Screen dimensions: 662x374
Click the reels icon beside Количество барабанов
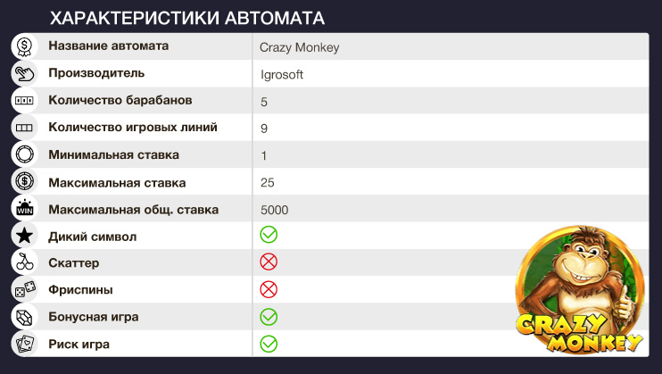pyautogui.click(x=24, y=101)
